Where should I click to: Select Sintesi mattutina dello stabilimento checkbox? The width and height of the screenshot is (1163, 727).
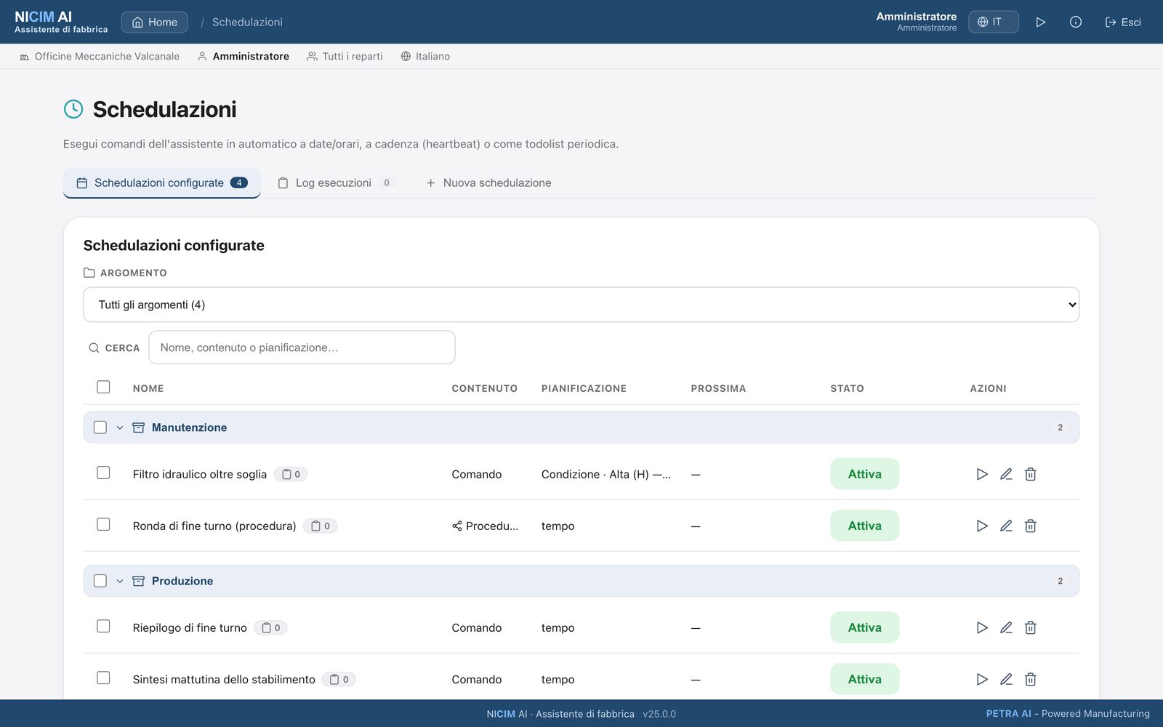click(x=103, y=678)
